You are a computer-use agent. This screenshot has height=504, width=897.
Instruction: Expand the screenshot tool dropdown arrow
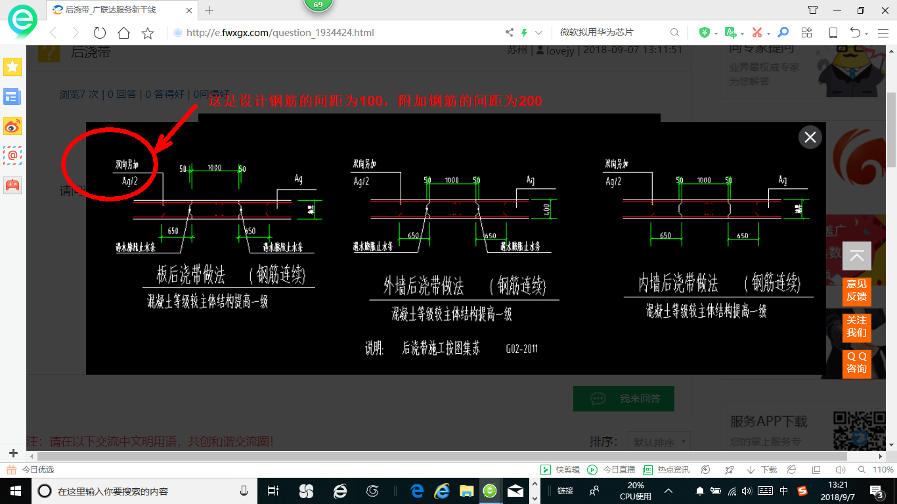pyautogui.click(x=768, y=33)
